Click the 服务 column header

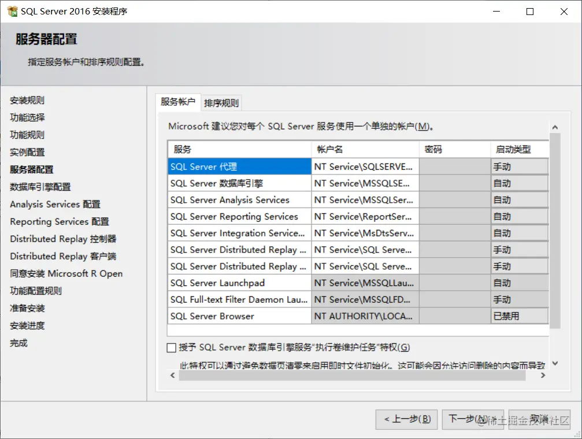(x=239, y=150)
